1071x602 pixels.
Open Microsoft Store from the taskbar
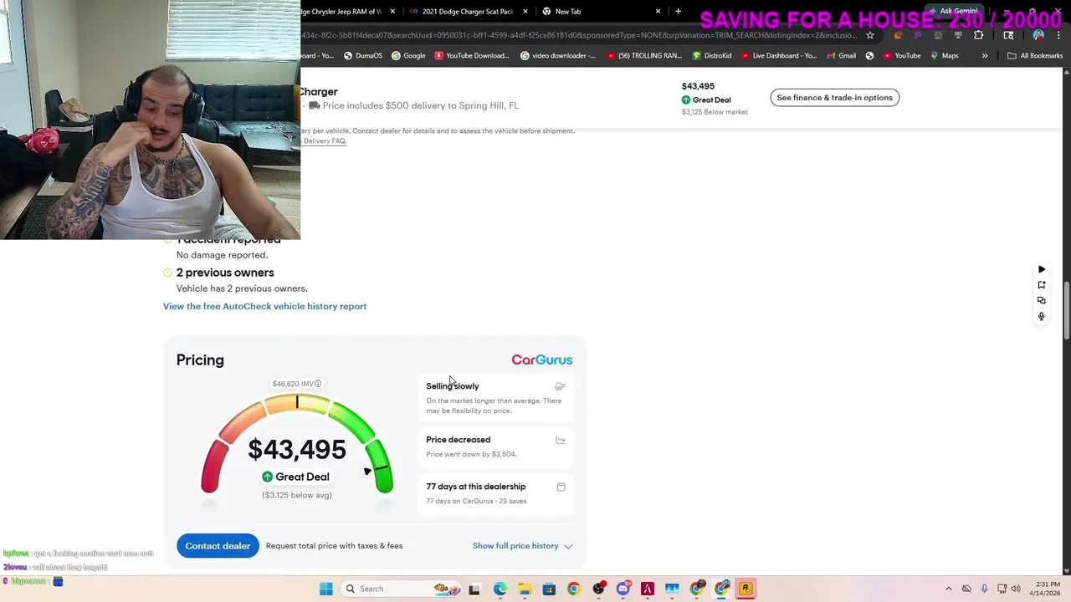point(549,589)
